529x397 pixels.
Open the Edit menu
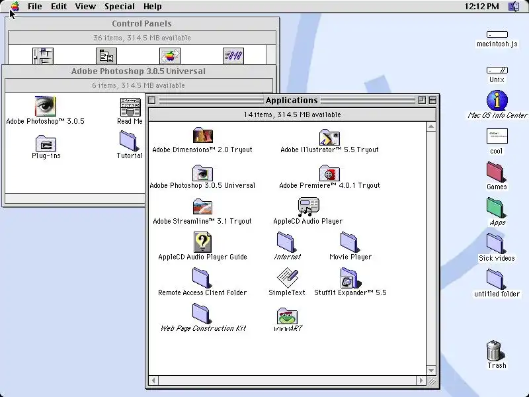click(59, 6)
